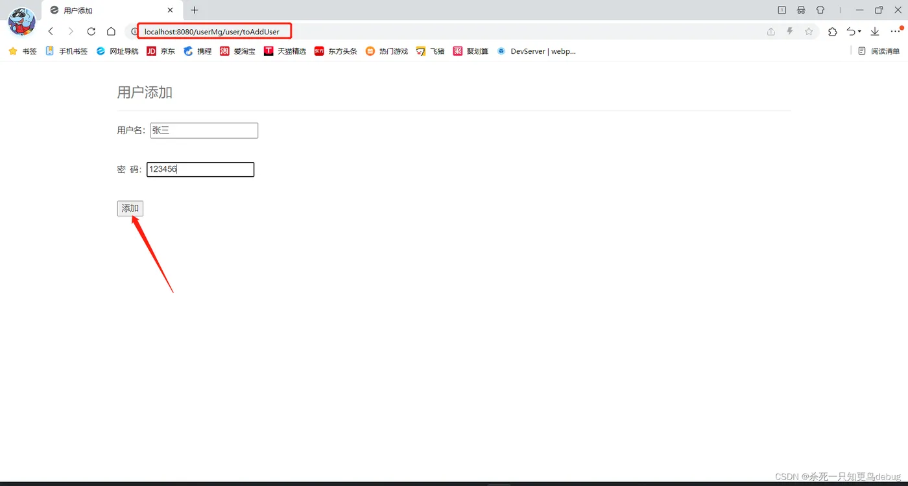Screen dimensions: 908x486
Task: Open the 热门游戏 bookmark
Action: 387,51
